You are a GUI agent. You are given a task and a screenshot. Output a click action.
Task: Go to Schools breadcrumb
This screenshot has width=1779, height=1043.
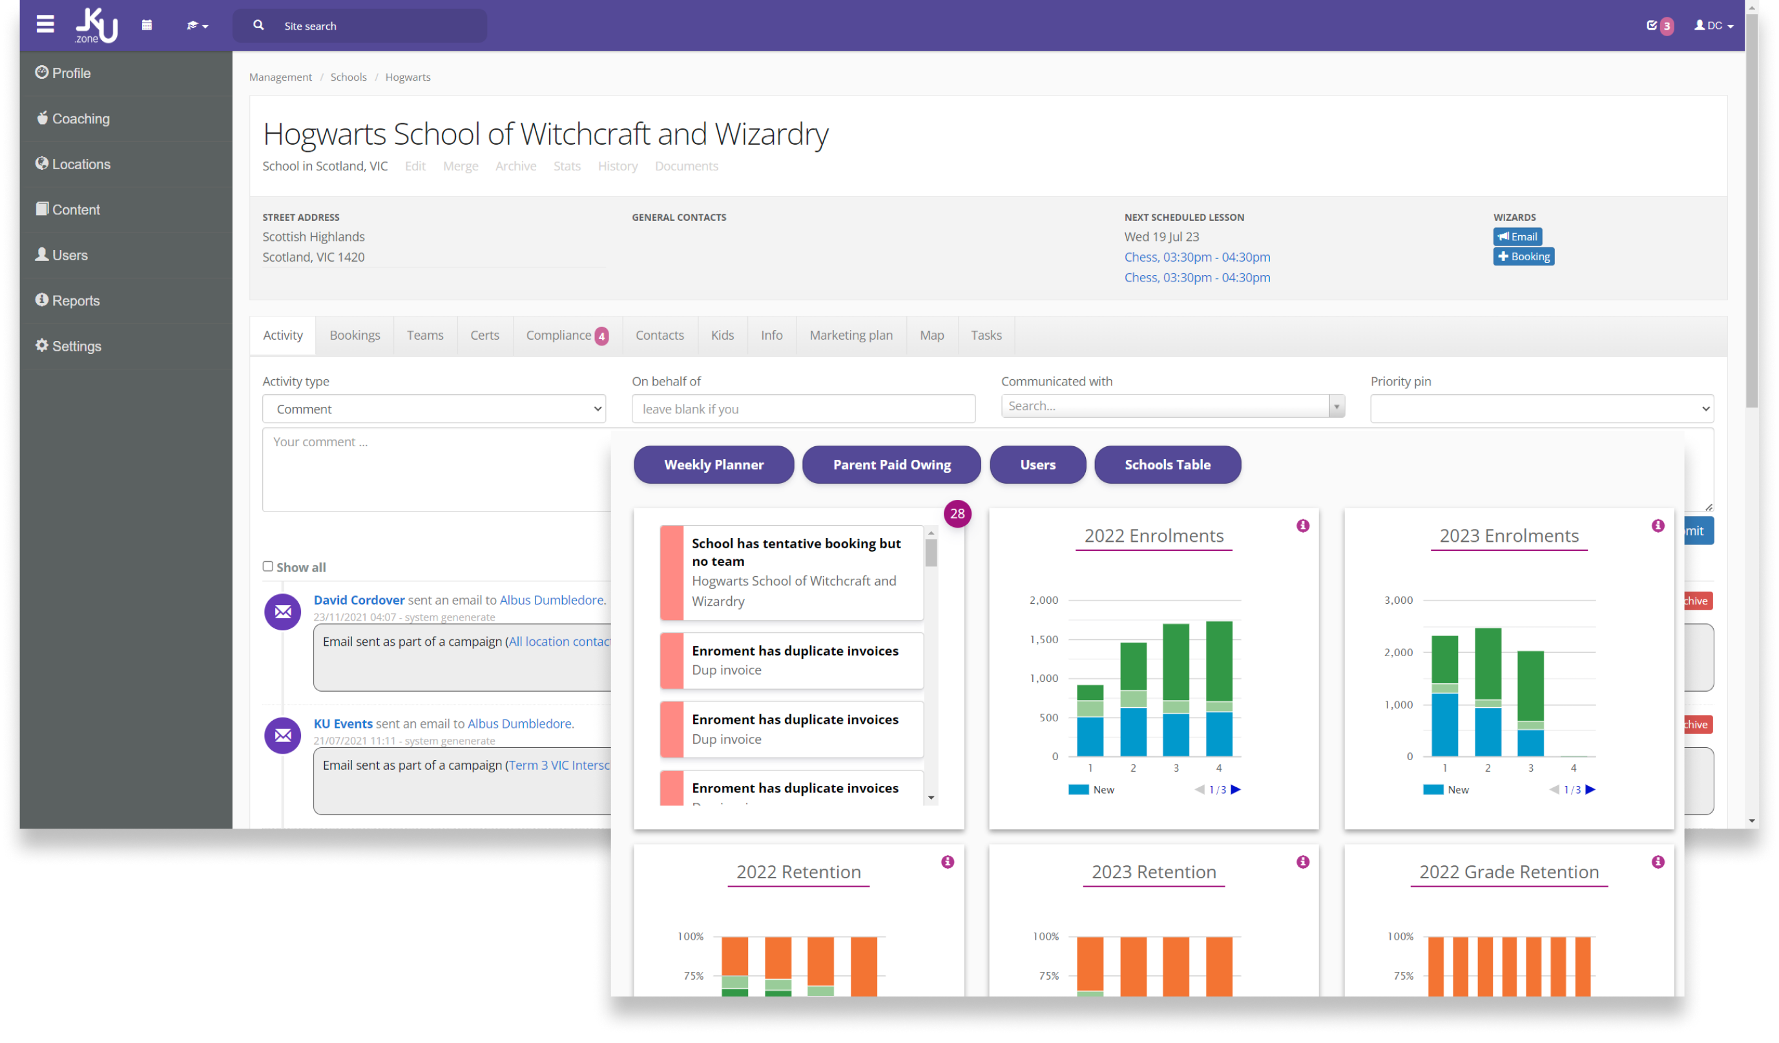pos(348,77)
